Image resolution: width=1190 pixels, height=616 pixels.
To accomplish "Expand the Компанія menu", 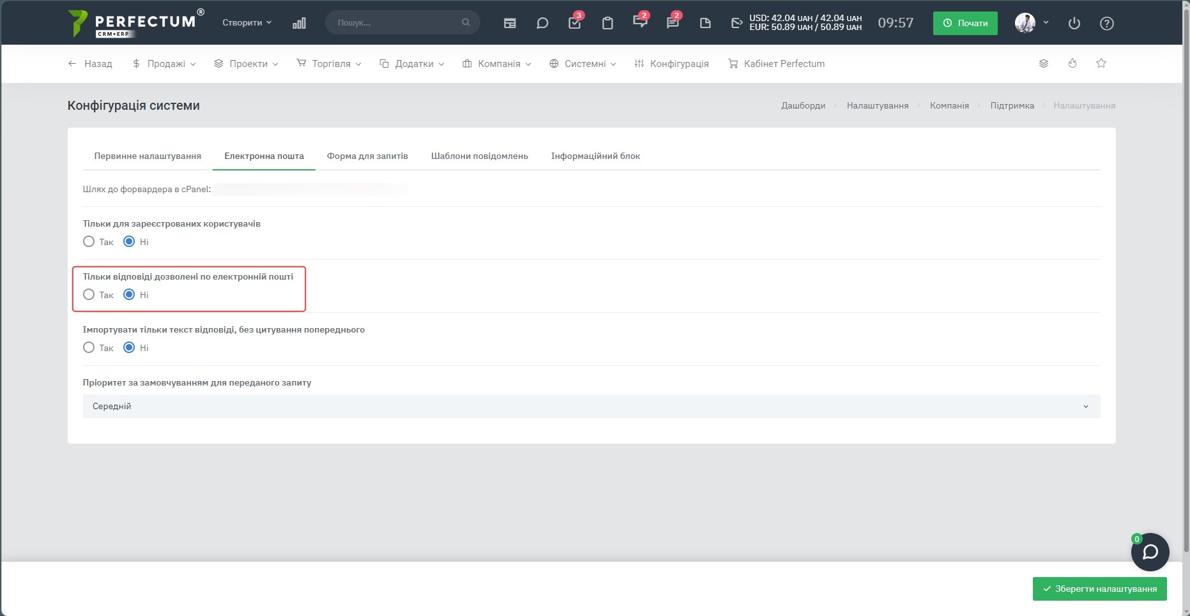I will [x=497, y=64].
